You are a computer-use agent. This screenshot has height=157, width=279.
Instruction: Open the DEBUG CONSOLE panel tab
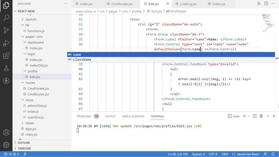pos(133,116)
